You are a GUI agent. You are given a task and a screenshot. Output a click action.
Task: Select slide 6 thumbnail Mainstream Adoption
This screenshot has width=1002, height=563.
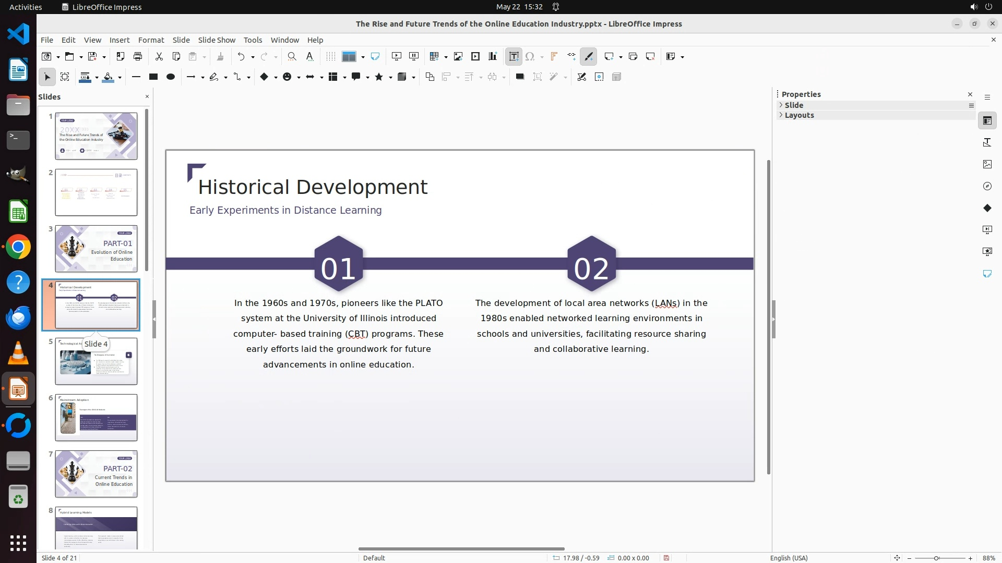click(x=96, y=418)
